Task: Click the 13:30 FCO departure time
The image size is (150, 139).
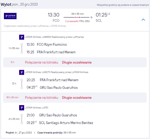Action: (53, 15)
